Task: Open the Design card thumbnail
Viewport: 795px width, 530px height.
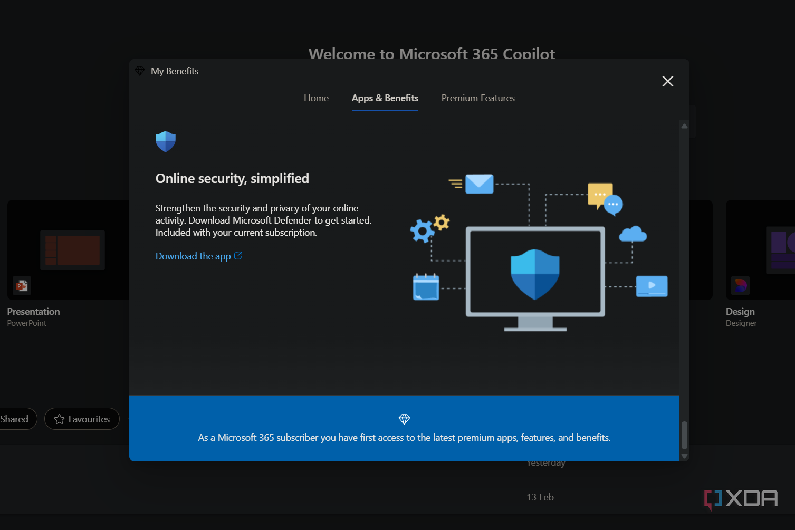Action: click(760, 250)
